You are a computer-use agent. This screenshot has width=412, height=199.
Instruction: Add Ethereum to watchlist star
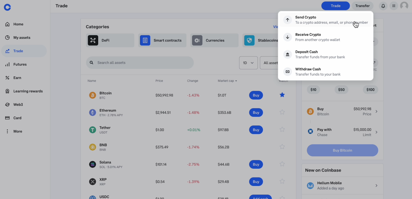[x=282, y=112]
